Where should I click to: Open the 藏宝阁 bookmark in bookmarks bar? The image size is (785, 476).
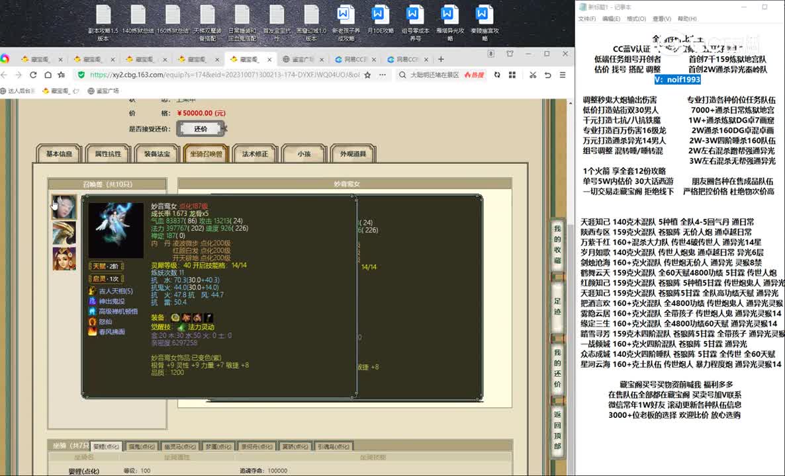tap(61, 91)
